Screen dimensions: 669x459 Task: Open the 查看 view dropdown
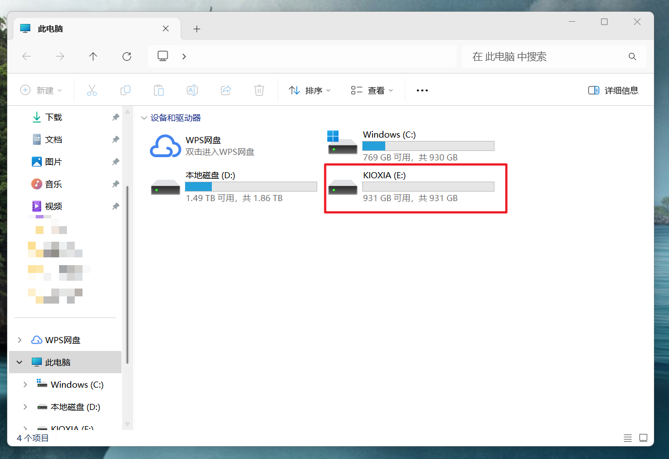[372, 90]
